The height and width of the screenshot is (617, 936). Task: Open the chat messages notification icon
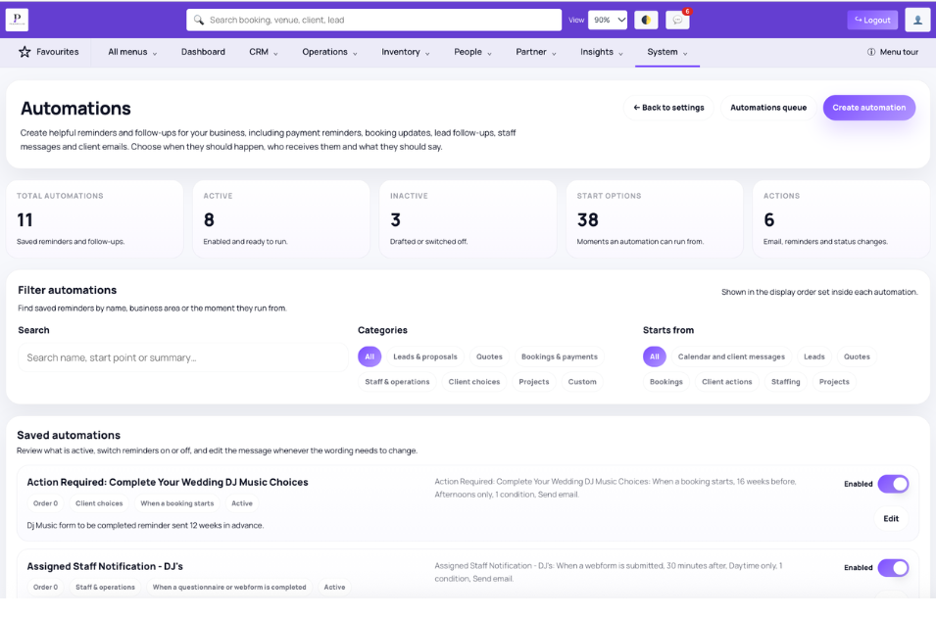pyautogui.click(x=677, y=20)
